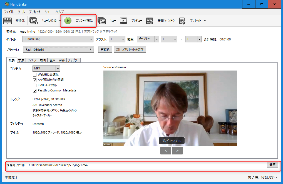Open the タイトル dropdown list

(x=91, y=39)
